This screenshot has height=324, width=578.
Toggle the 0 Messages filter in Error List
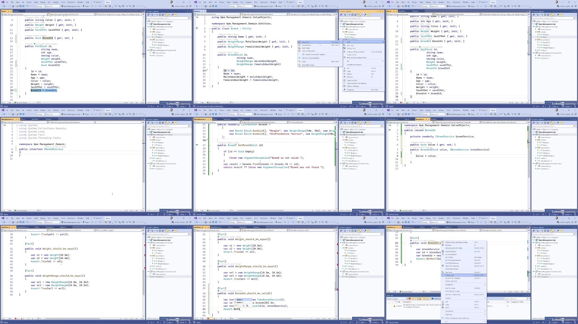(436, 299)
